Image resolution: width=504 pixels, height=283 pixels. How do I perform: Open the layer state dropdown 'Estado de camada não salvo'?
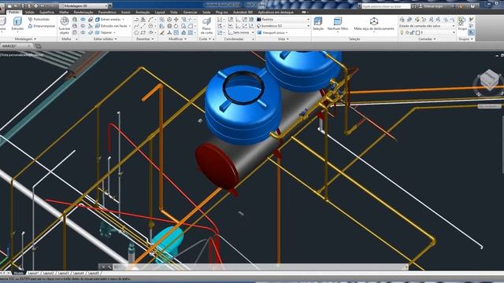click(427, 26)
